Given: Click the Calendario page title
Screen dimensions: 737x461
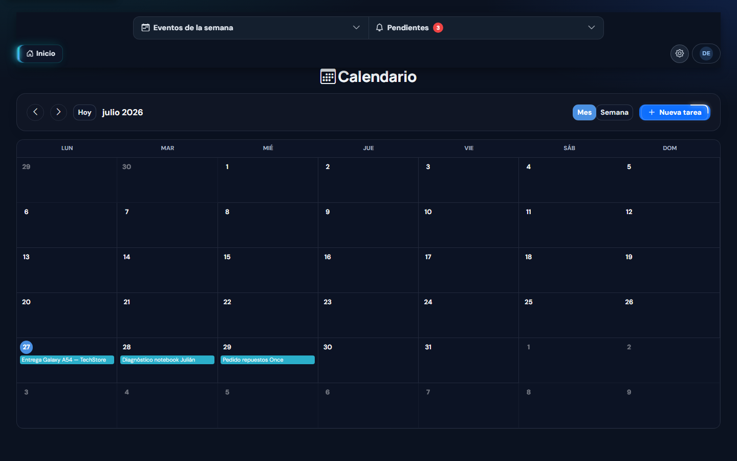Looking at the screenshot, I should (377, 76).
